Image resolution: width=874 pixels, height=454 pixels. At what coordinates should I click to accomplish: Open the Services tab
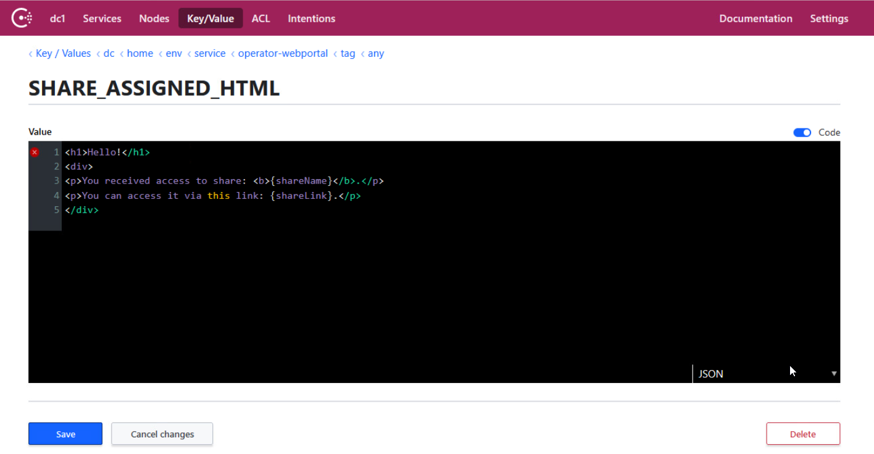coord(102,19)
